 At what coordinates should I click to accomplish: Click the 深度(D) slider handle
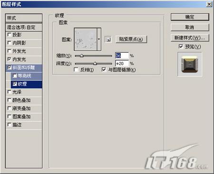pyautogui.click(x=95, y=64)
